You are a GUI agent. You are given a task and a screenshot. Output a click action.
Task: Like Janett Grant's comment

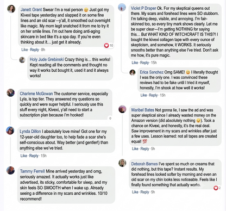click(x=24, y=49)
